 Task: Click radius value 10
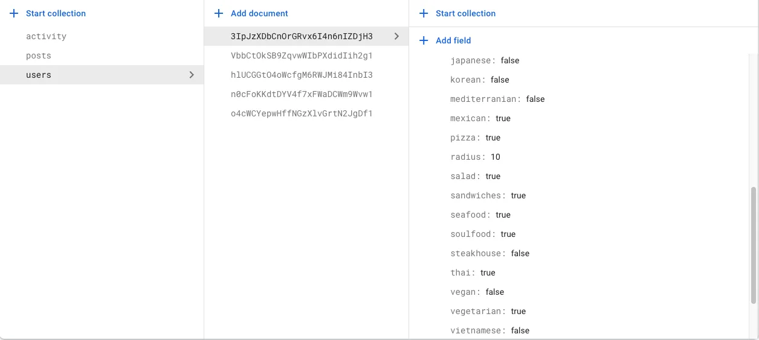pyautogui.click(x=496, y=157)
